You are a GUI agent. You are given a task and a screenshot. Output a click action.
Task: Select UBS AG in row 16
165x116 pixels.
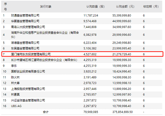tap(16, 106)
